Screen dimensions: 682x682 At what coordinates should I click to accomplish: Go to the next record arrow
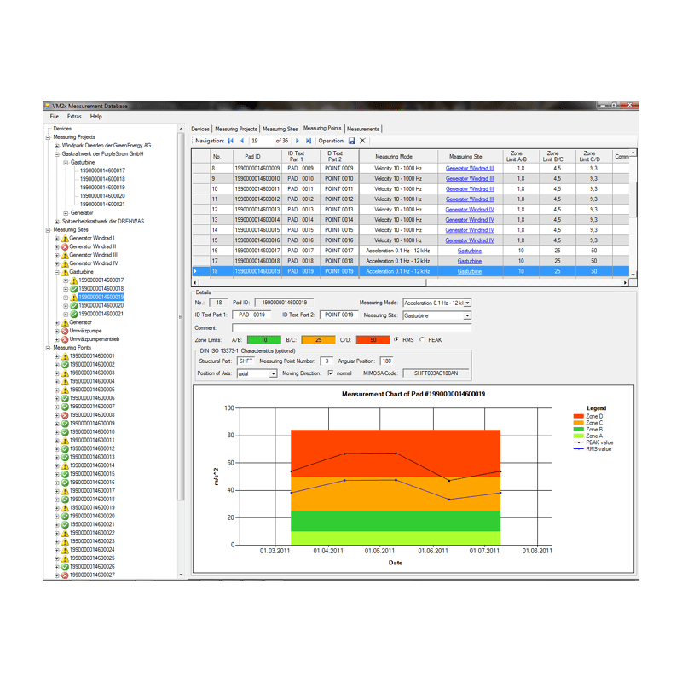[298, 141]
